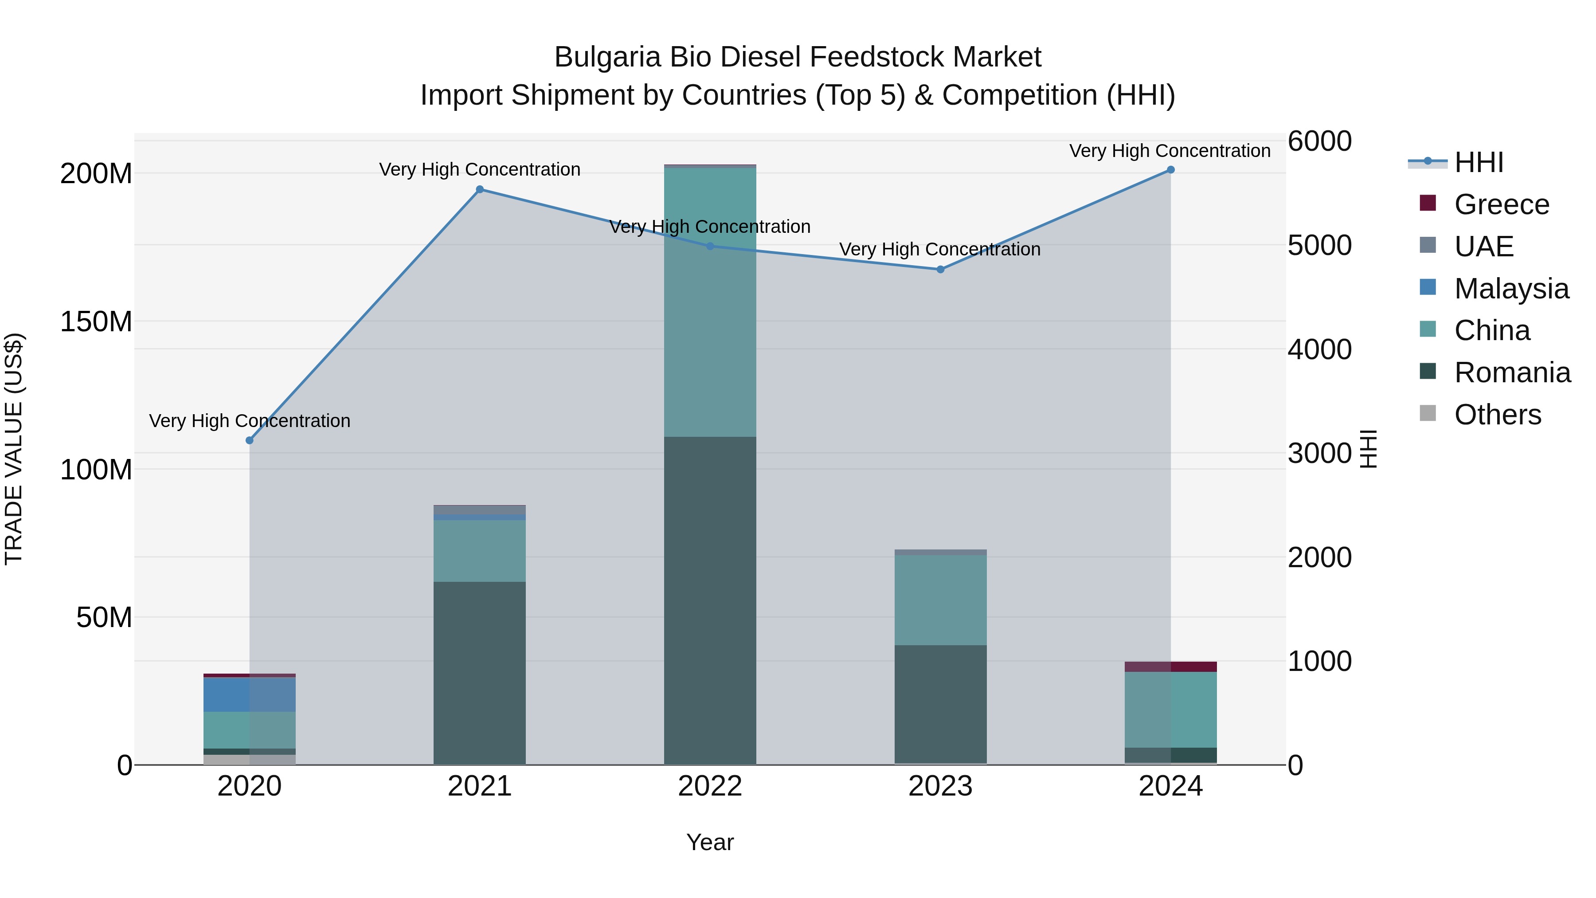This screenshot has width=1596, height=898.
Task: Click the 2021 x-axis year label
Action: [480, 786]
